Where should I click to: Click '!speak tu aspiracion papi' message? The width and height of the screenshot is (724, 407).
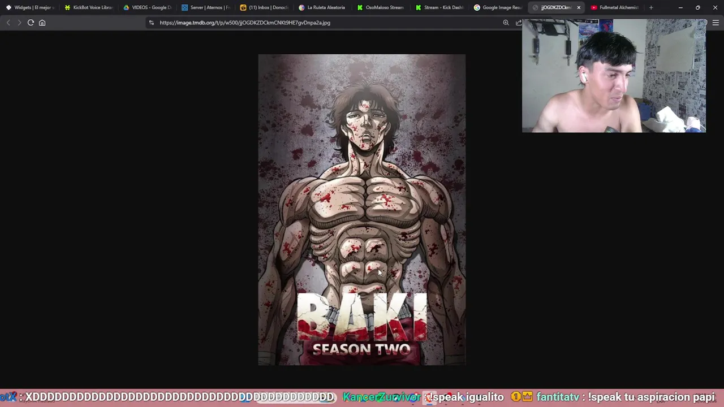[652, 397]
